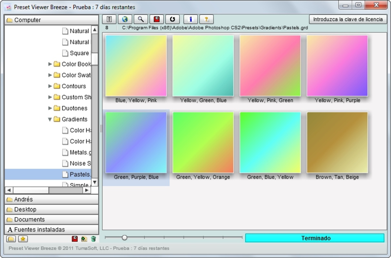Click the tree horizontal scroll left arrow

(9, 190)
